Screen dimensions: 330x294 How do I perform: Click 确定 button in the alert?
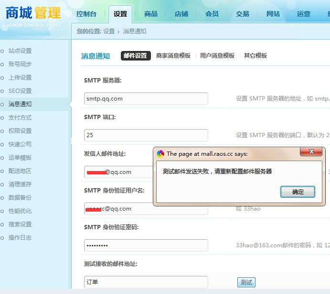(x=298, y=192)
